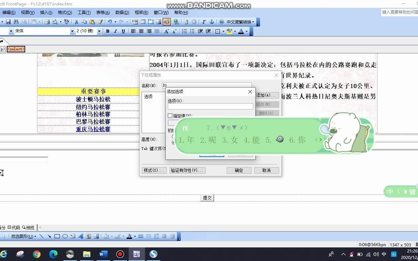Select the spell check tool
The width and height of the screenshot is (418, 261).
66,22
